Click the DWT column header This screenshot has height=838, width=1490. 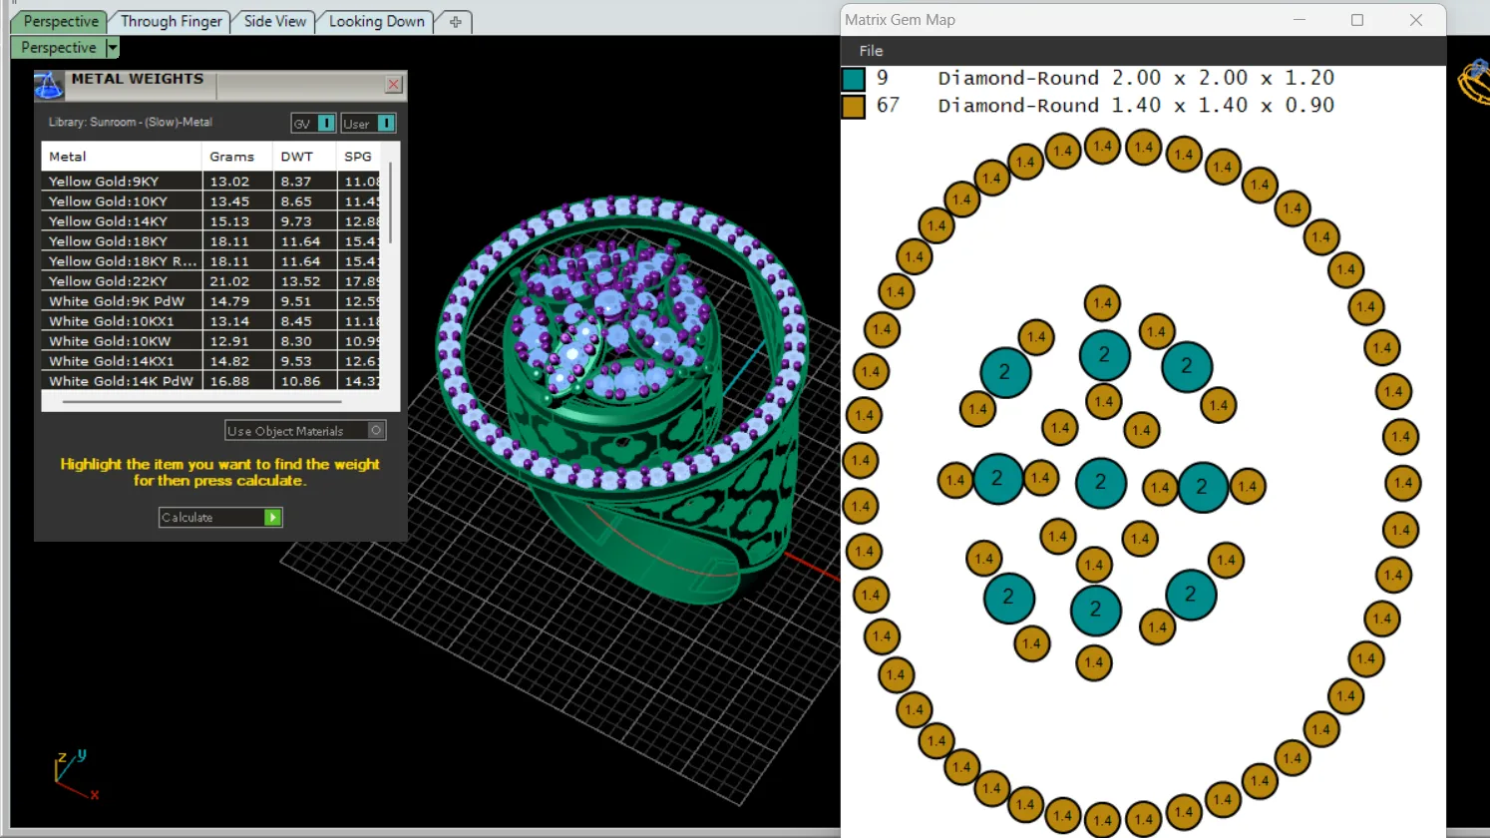(x=305, y=157)
